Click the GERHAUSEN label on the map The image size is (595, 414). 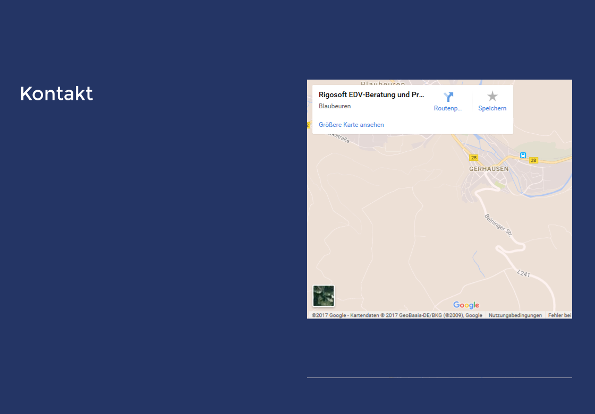point(488,169)
